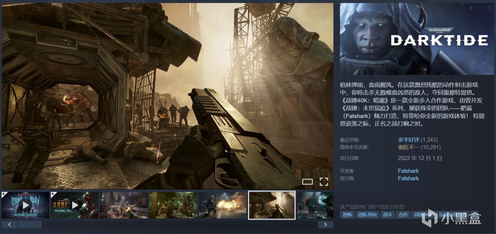
Task: Click the 团队导向 tag
Action: point(367,215)
